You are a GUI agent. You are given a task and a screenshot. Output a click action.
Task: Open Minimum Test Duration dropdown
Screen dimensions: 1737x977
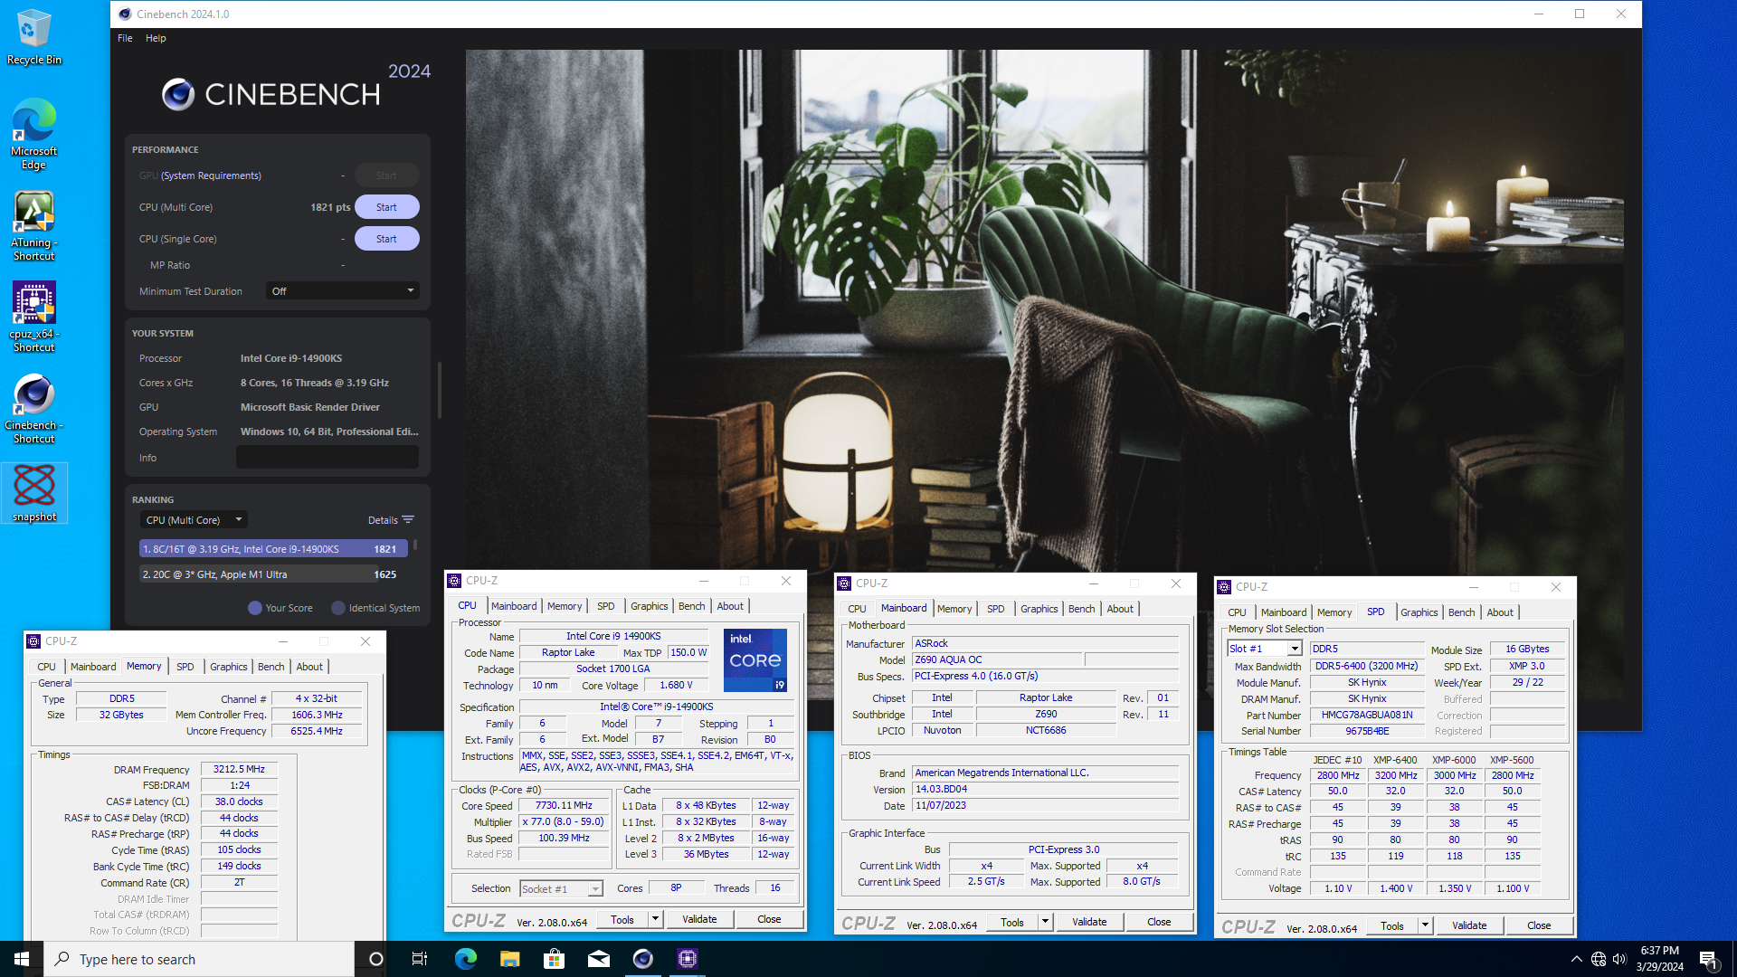(x=343, y=291)
